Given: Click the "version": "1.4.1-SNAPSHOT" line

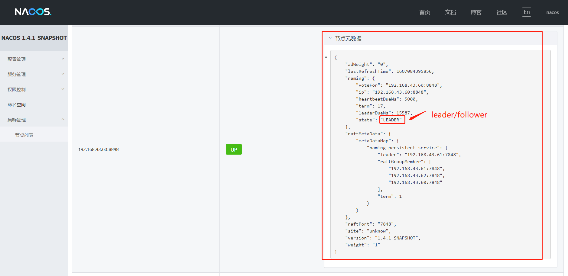Looking at the screenshot, I should (x=383, y=238).
